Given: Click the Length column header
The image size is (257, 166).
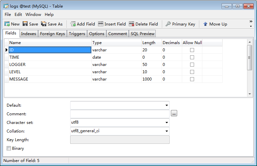Looking at the screenshot, I should pyautogui.click(x=152, y=43).
